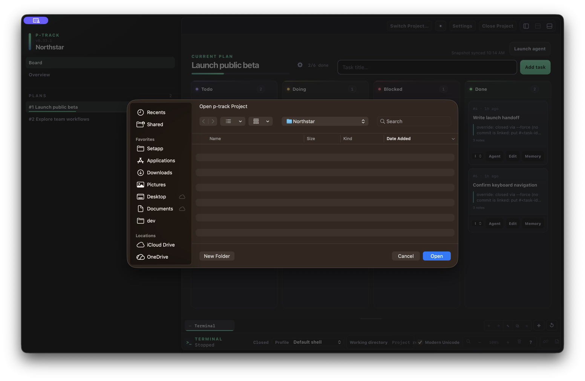Open Recents in the dialog sidebar
The image size is (585, 381).
pos(161,112)
